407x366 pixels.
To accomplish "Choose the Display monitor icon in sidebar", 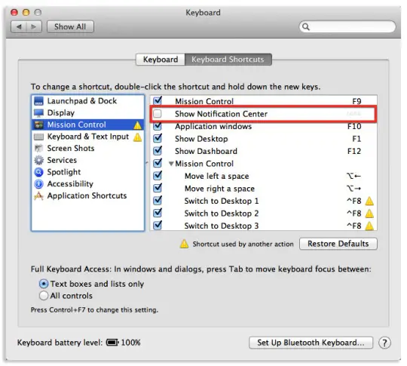I will pos(38,112).
